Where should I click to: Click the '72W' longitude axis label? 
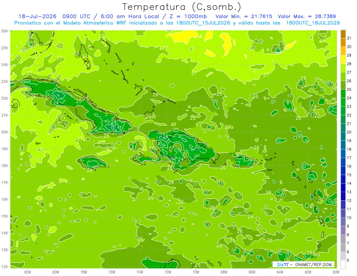point(168,272)
